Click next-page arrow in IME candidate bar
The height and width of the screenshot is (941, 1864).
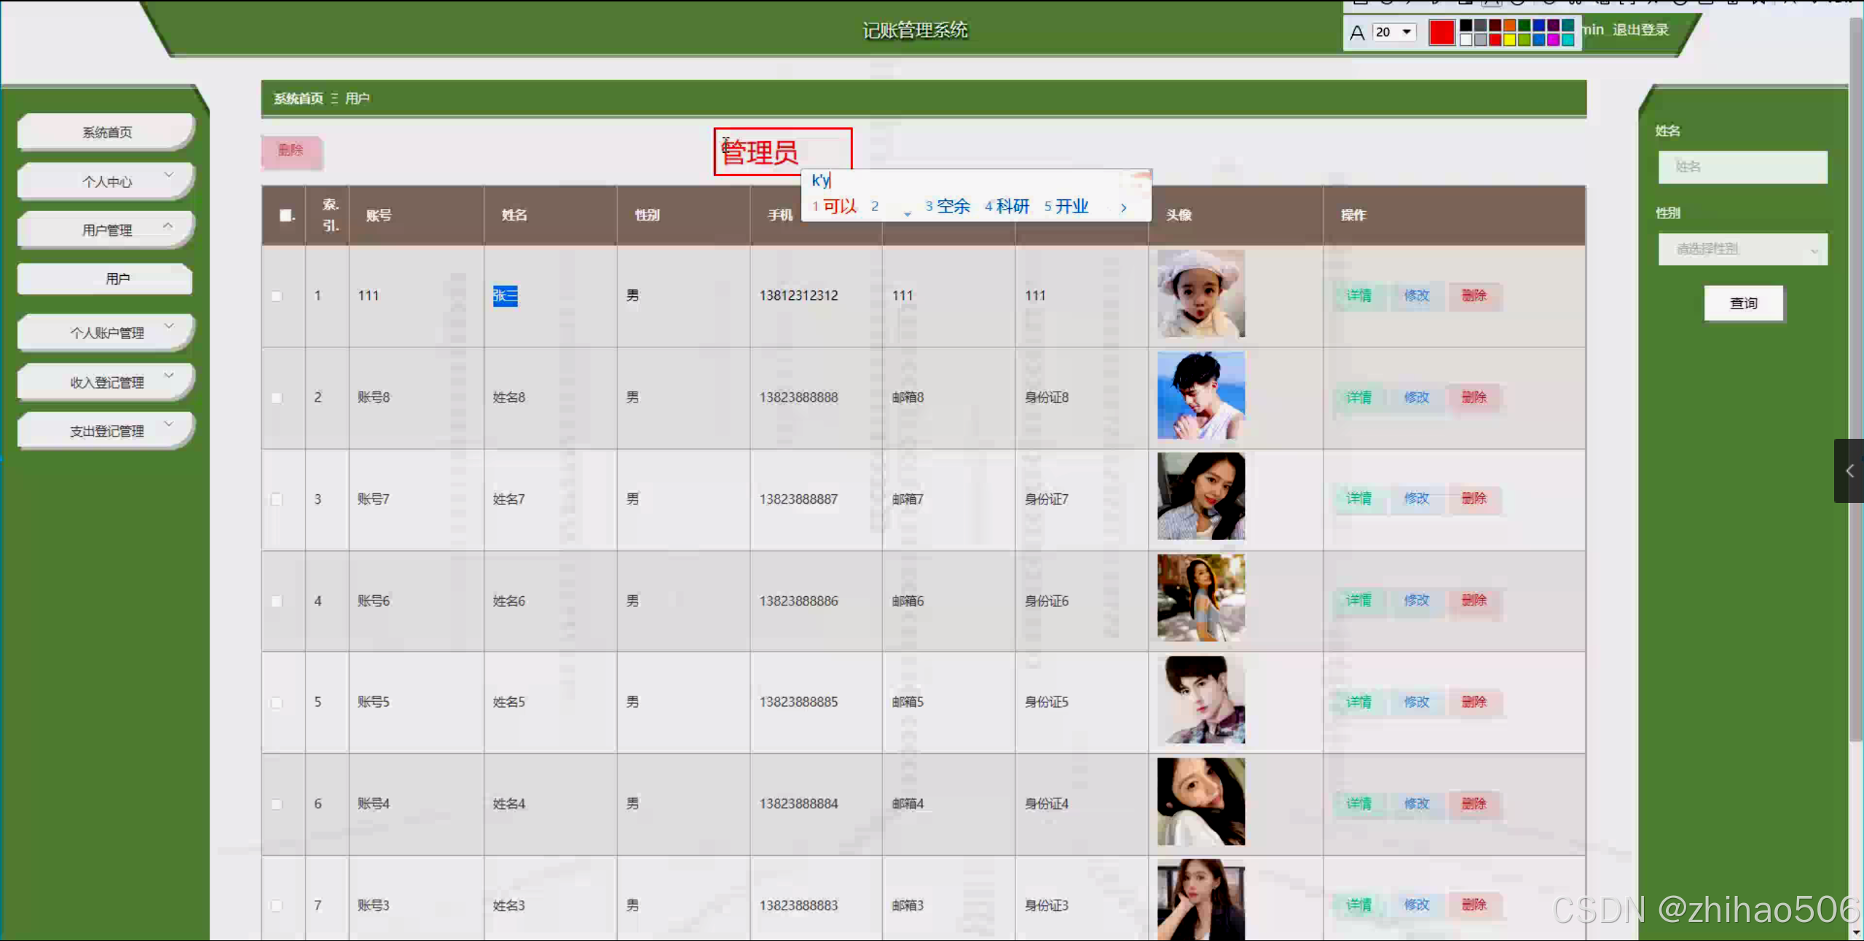click(x=1123, y=208)
